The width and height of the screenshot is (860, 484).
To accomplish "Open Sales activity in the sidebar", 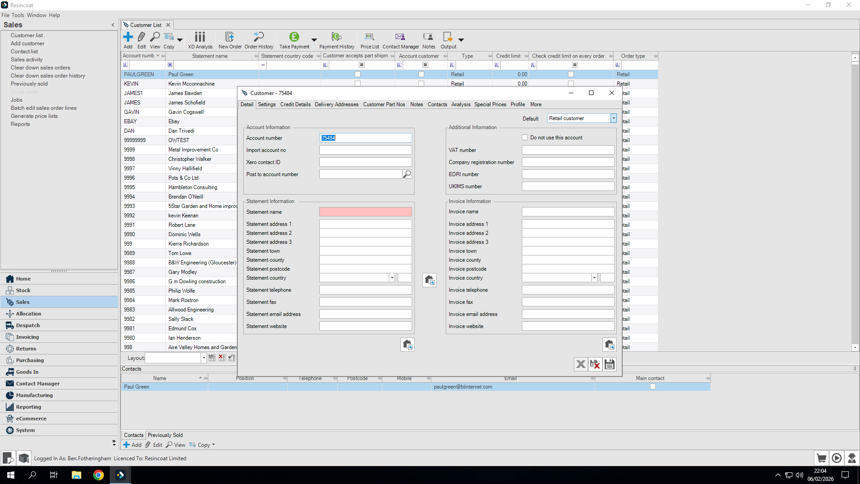I will pos(26,60).
